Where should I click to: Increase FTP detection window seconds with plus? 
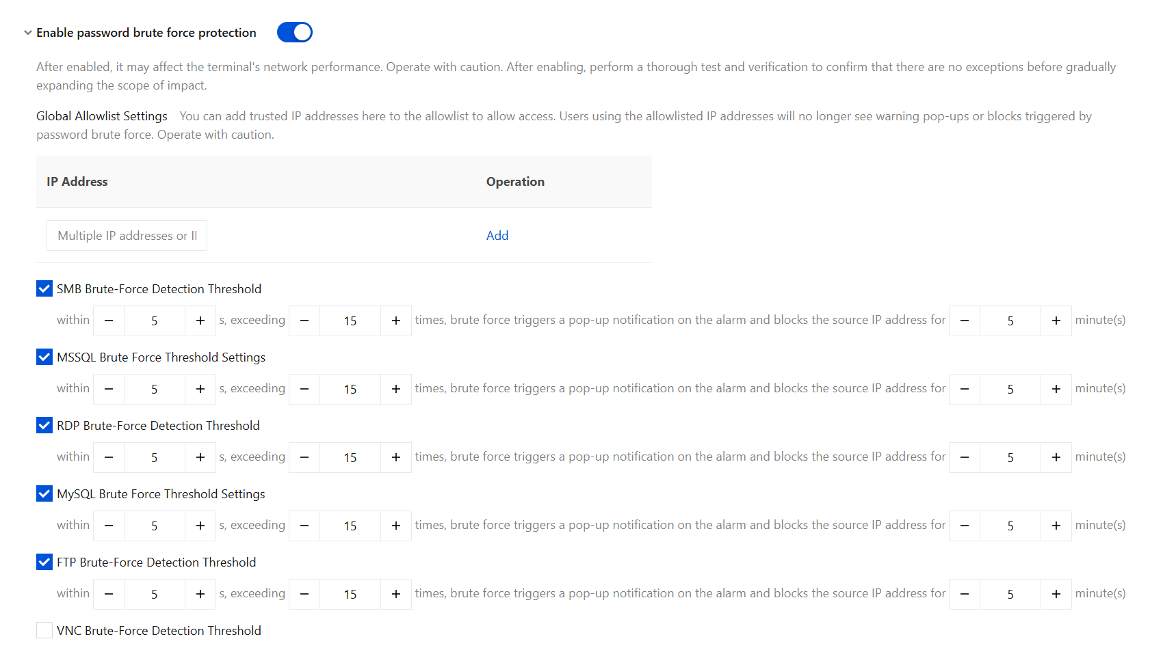200,594
